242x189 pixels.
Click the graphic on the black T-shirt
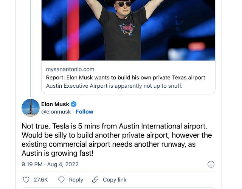pos(127,29)
